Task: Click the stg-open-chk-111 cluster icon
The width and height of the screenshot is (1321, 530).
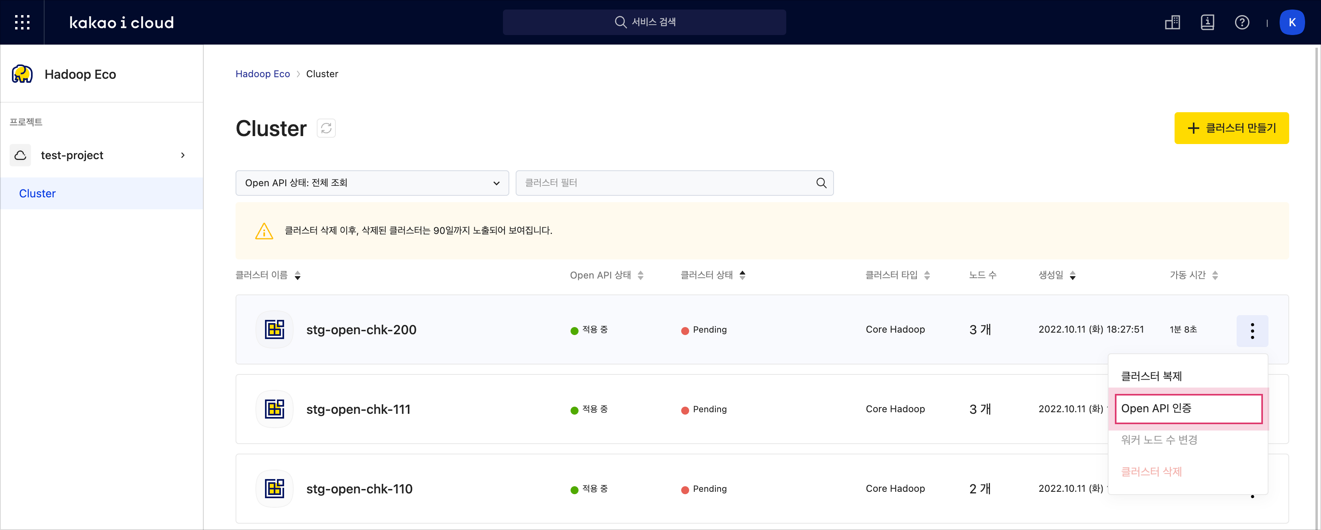Action: (275, 409)
